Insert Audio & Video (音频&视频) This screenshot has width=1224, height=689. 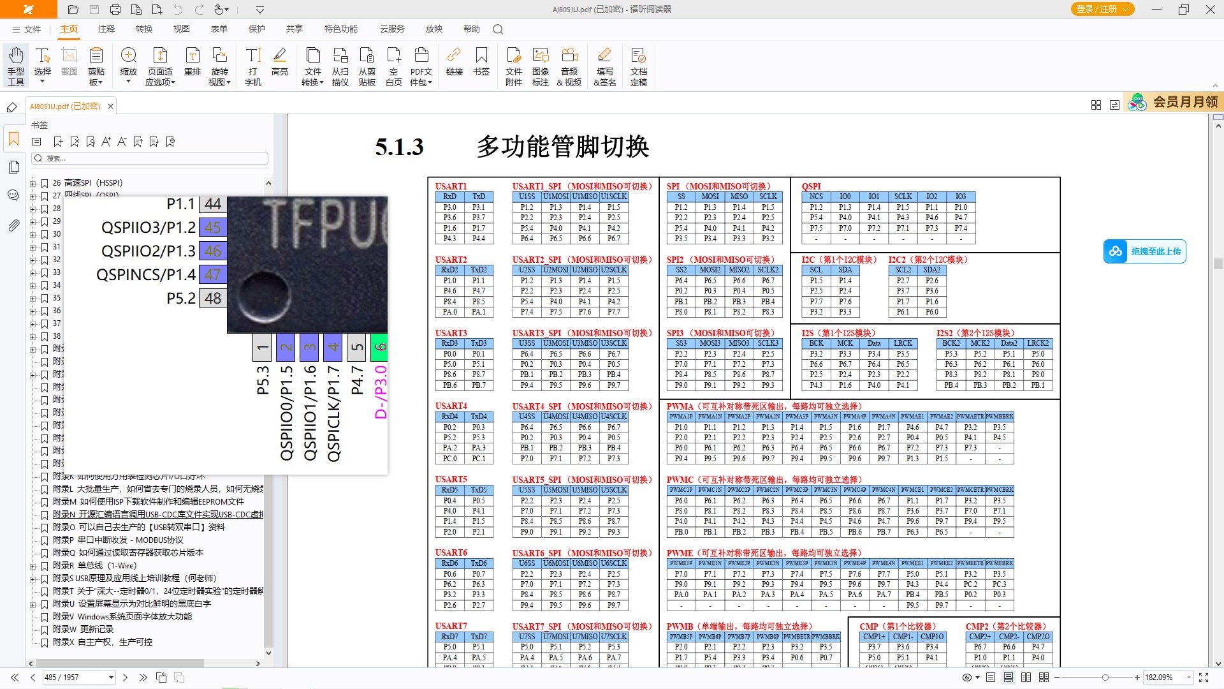(569, 66)
